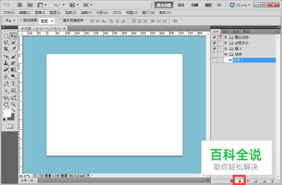Select the Pen tool
This screenshot has width=282, height=185.
[6, 84]
